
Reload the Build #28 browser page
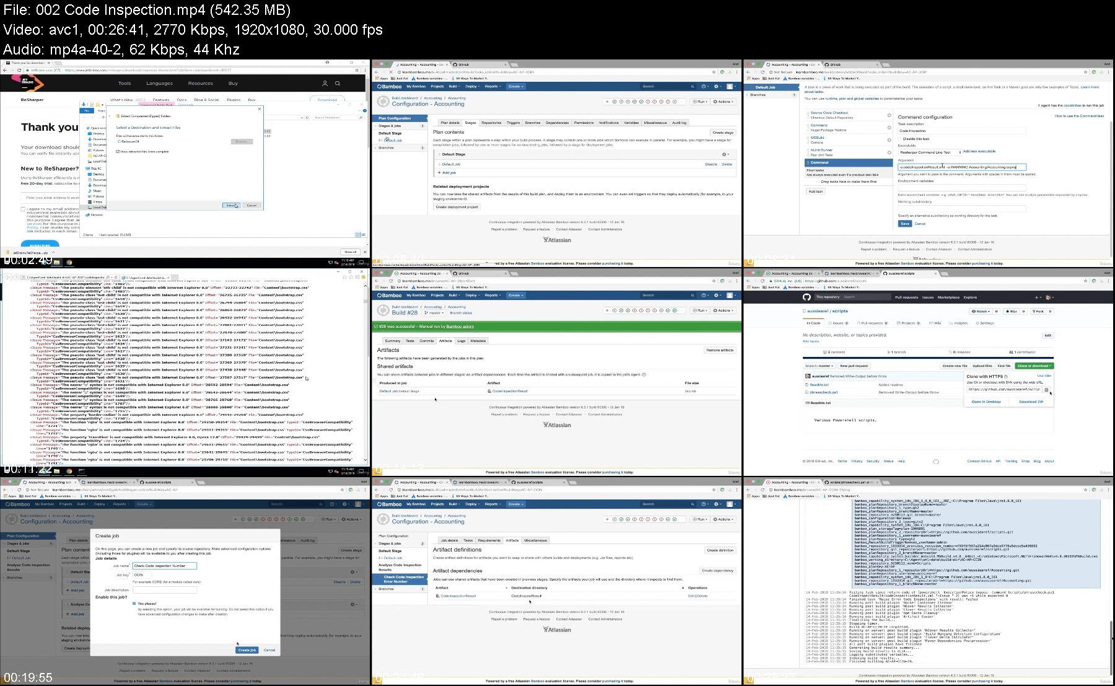391,281
